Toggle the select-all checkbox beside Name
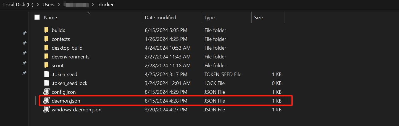Image resolution: width=399 pixels, height=126 pixels. [x=37, y=17]
